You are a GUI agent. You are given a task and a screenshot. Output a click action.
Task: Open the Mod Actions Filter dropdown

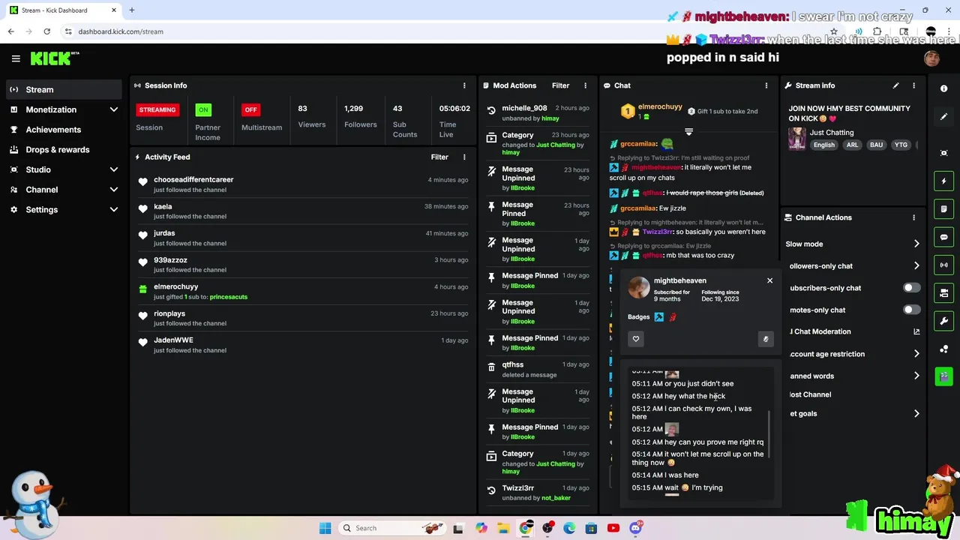(560, 85)
